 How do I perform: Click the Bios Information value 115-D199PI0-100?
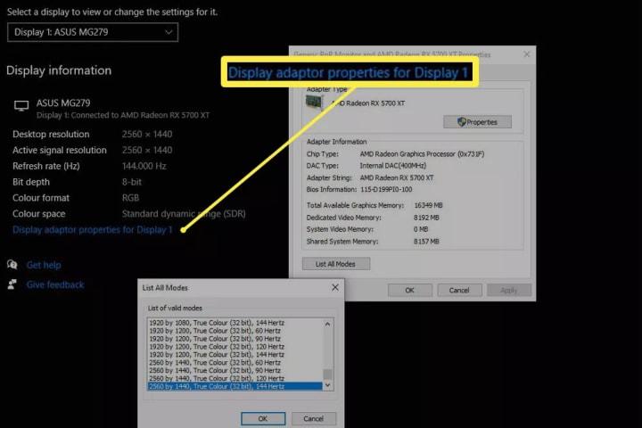386,189
